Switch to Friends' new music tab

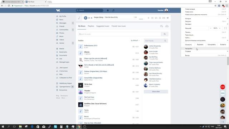pyautogui.click(x=118, y=26)
